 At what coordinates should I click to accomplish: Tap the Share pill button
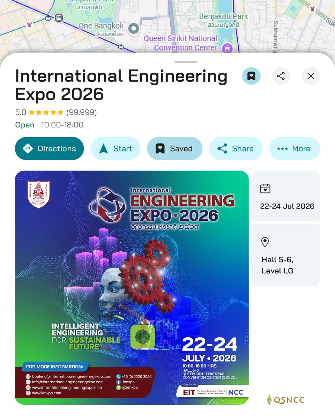(236, 148)
